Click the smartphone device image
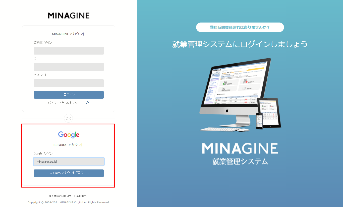Viewport: 343px width, 207px height. [259, 121]
